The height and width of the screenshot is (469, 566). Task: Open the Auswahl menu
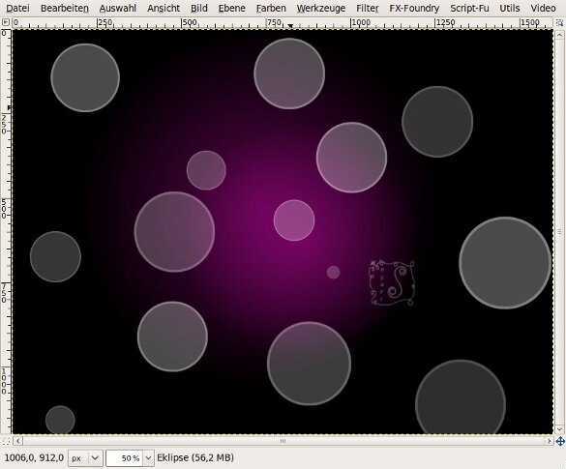pos(118,8)
